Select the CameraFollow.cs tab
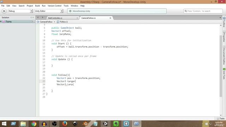 click(89, 18)
